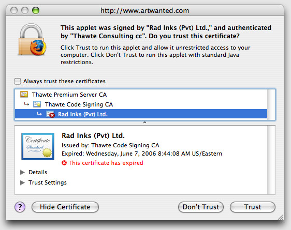Click the Trust button
This screenshot has width=291, height=230.
[x=253, y=207]
